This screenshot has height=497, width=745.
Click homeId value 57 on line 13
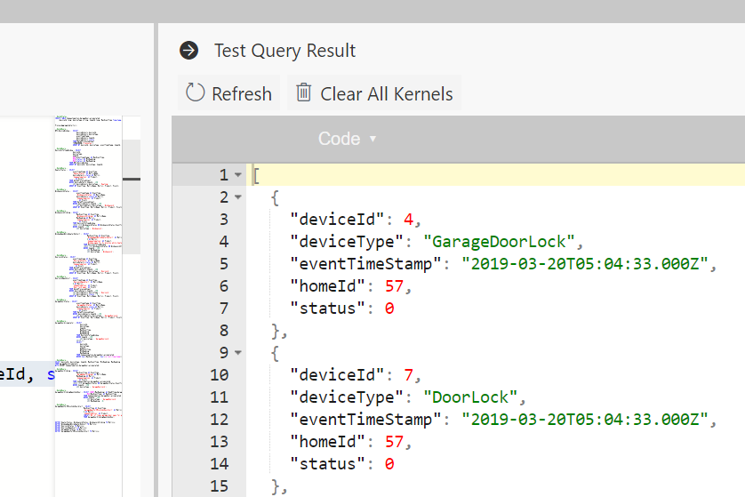coord(395,442)
